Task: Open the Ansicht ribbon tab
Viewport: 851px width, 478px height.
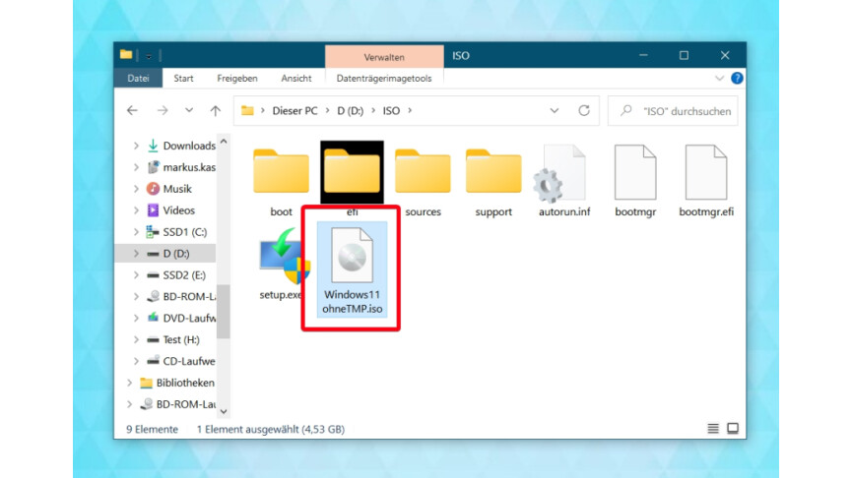Action: pos(296,78)
